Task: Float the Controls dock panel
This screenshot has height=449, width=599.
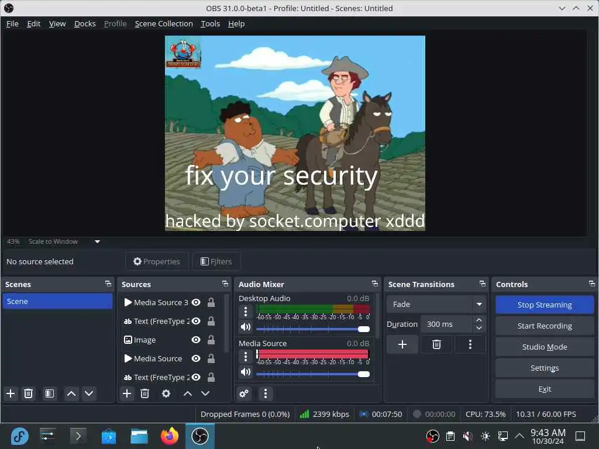Action: pyautogui.click(x=592, y=284)
